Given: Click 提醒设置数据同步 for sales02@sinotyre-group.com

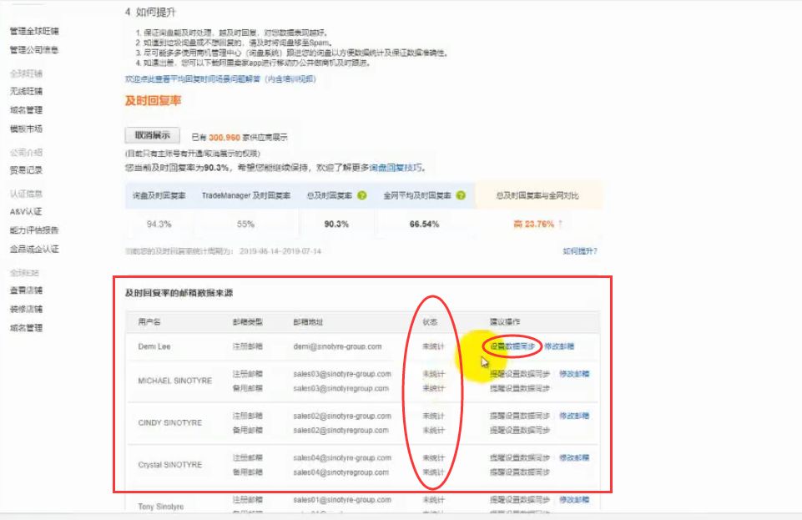Looking at the screenshot, I should (x=520, y=416).
